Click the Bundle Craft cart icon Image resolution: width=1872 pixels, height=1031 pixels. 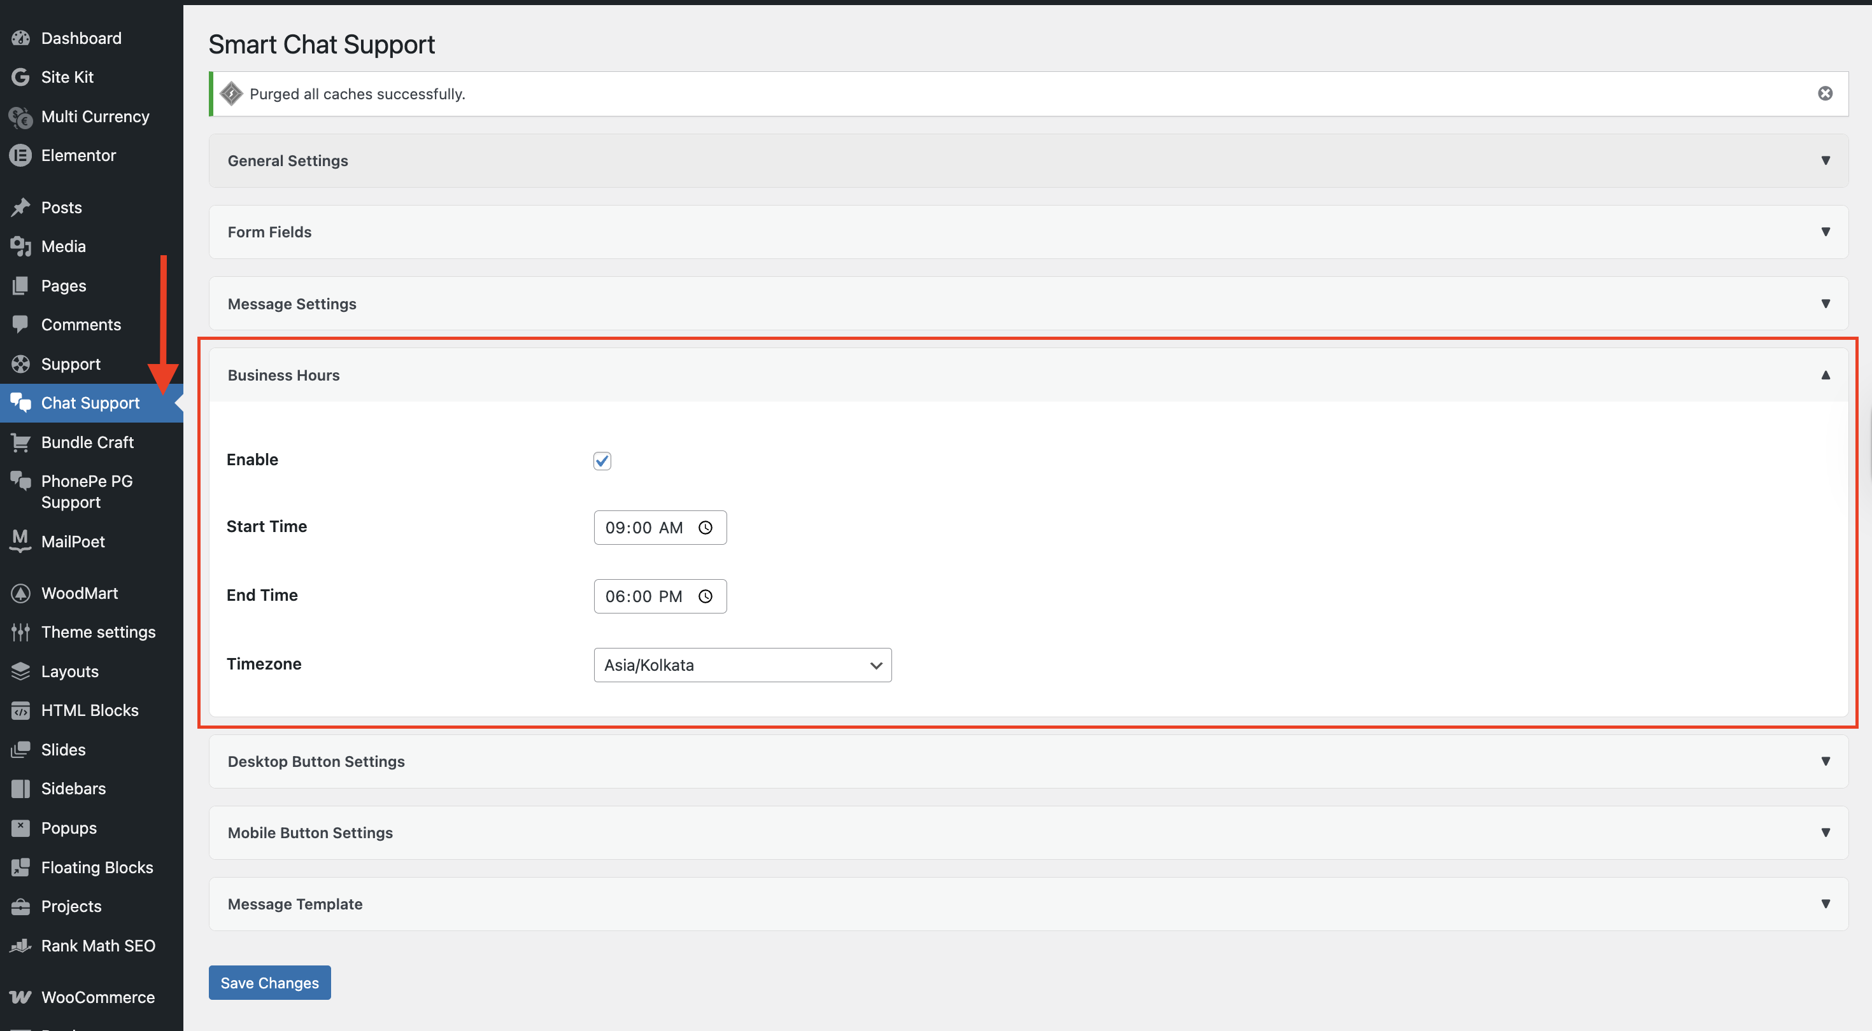[x=20, y=442]
